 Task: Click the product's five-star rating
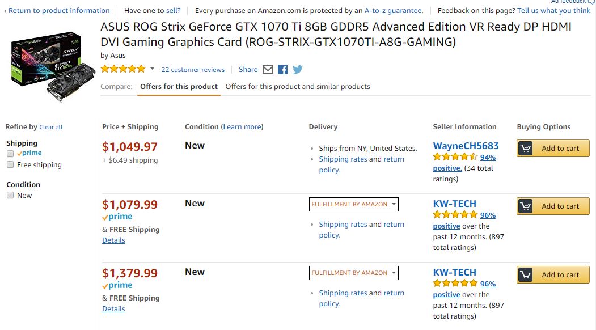(x=123, y=69)
